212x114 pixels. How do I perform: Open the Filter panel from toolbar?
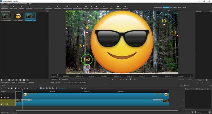[92, 7]
